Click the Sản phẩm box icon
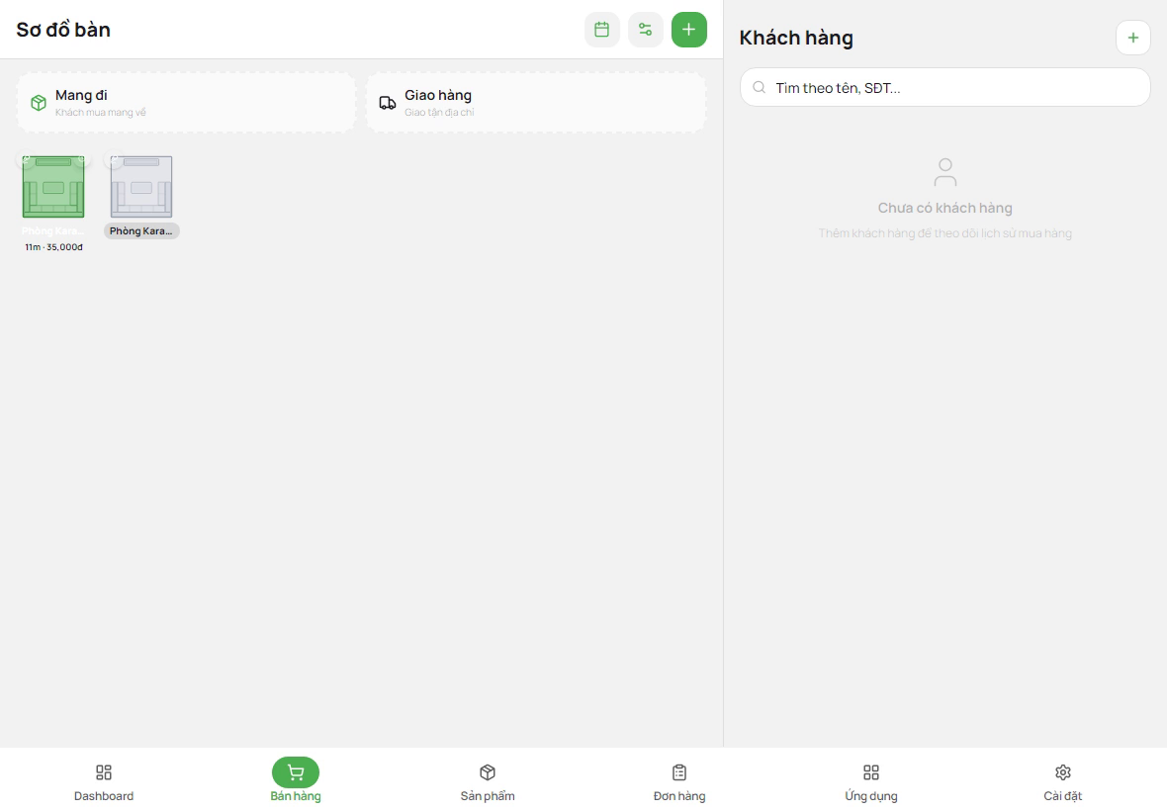The height and width of the screenshot is (811, 1167). click(488, 772)
